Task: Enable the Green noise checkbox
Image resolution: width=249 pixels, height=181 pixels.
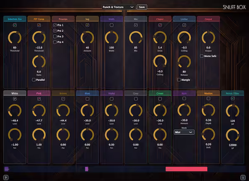Action: point(160,99)
